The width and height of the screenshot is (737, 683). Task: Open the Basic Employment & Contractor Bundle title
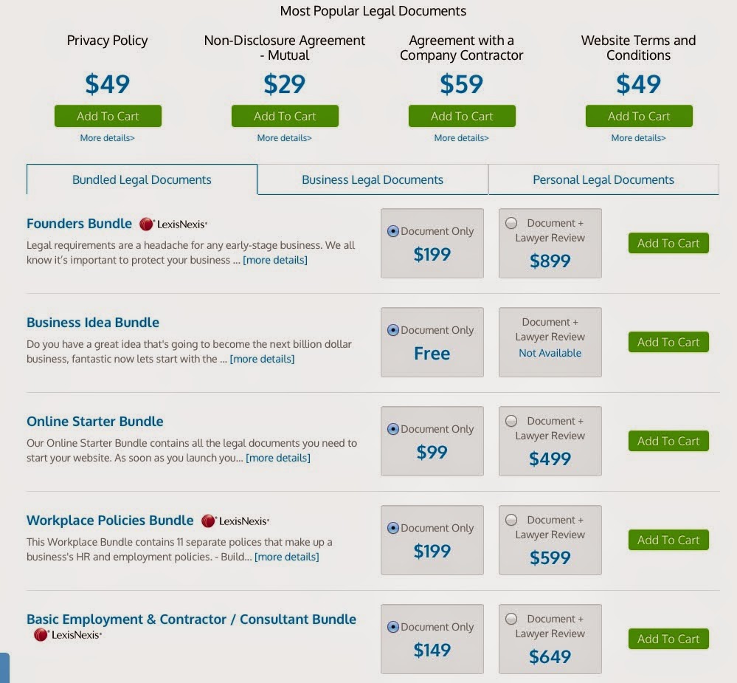pyautogui.click(x=191, y=619)
